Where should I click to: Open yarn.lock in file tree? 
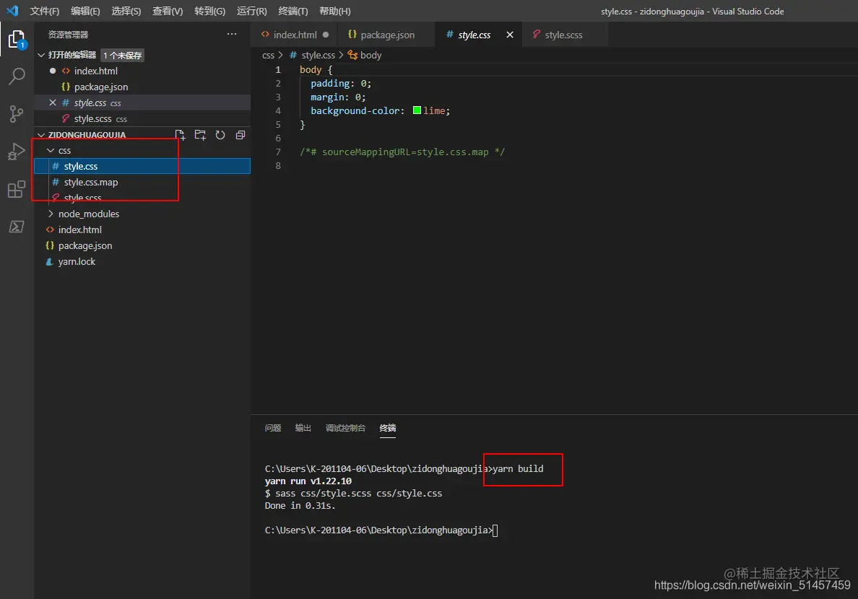(x=142, y=261)
